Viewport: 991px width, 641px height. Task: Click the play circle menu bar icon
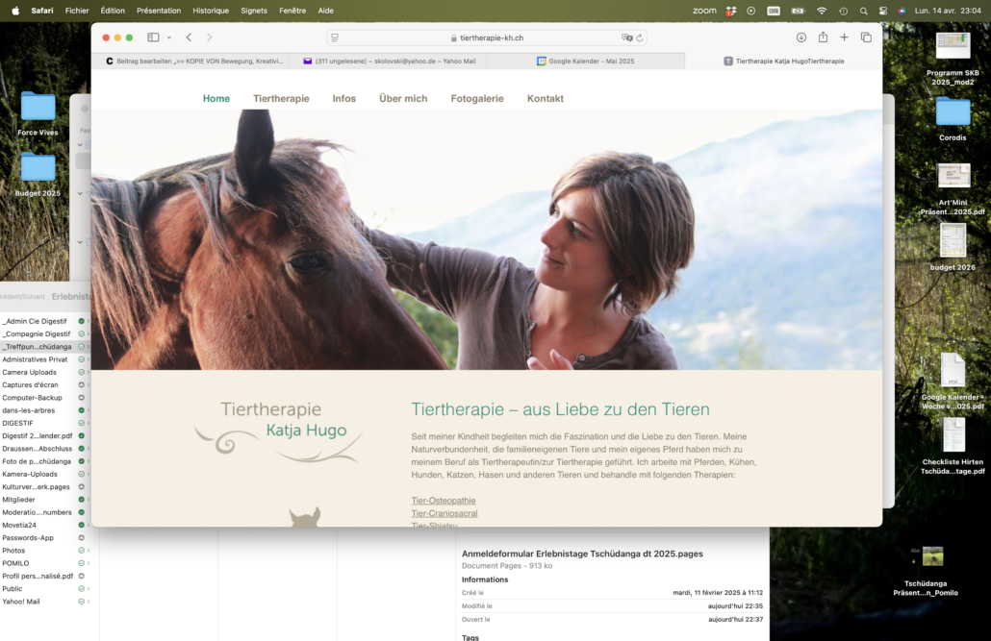click(750, 11)
